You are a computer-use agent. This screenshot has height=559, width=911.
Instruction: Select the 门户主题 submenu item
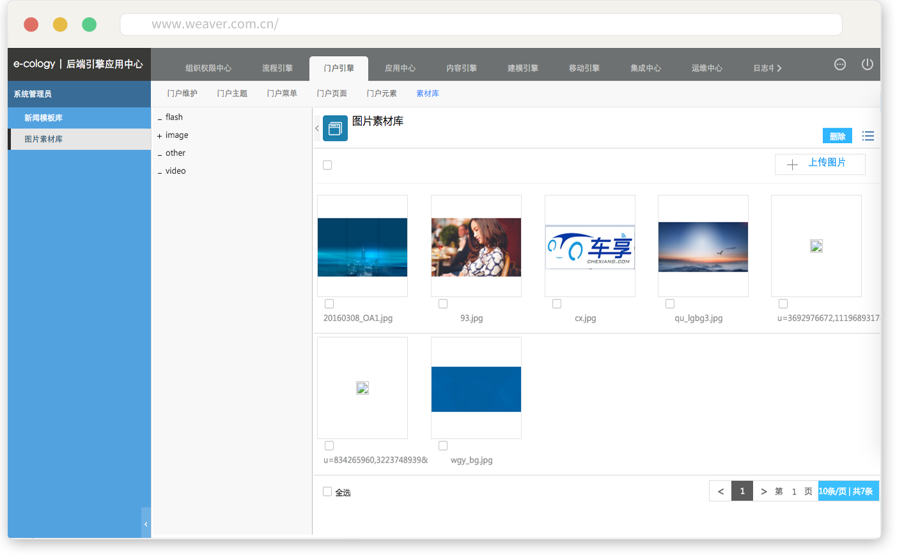pyautogui.click(x=232, y=94)
